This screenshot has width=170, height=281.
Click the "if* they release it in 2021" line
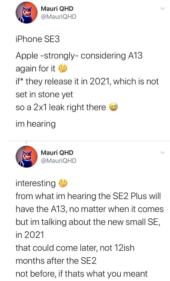click(x=87, y=82)
